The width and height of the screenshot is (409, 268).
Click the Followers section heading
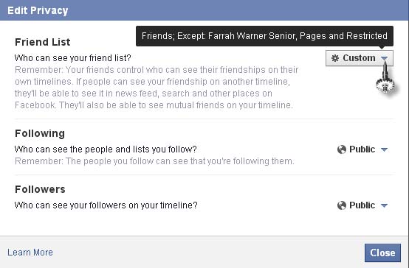tap(40, 189)
